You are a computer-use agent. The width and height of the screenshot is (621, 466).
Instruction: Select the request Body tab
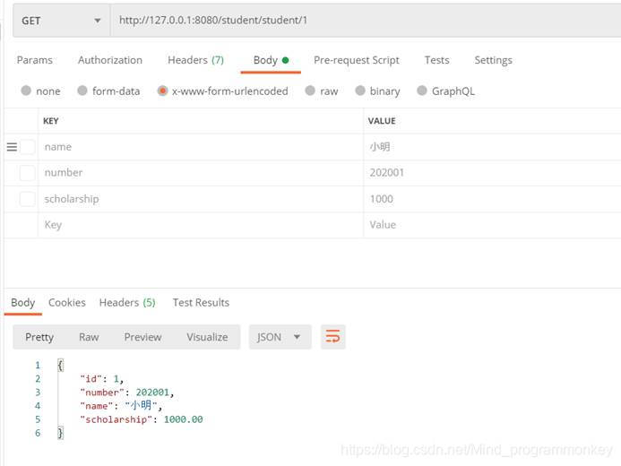point(271,60)
